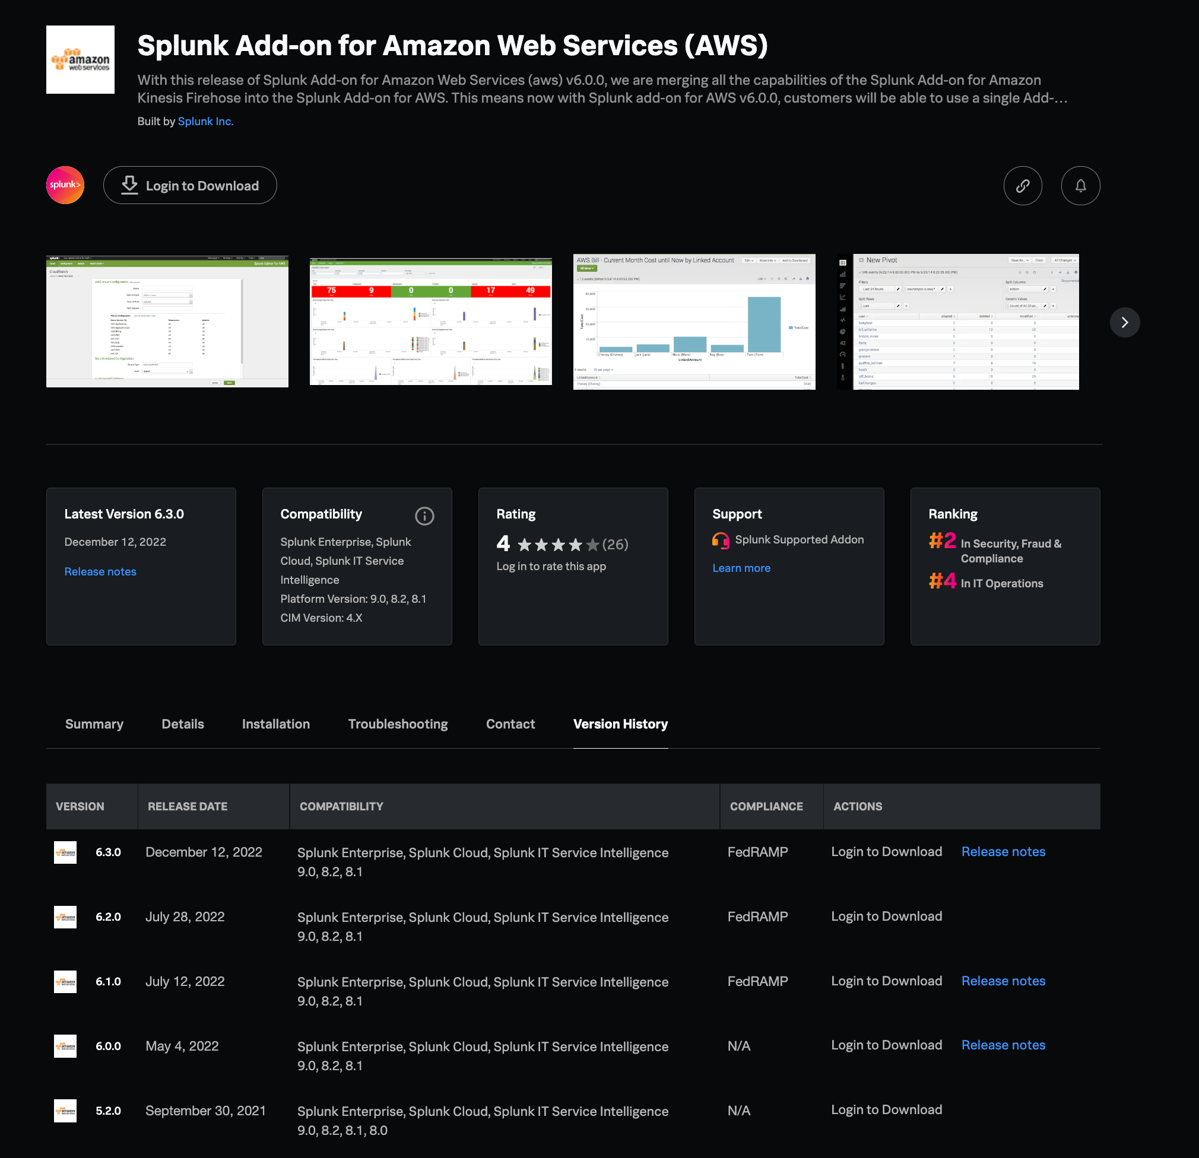Screen dimensions: 1199x1158
Task: Open Release notes for version 6.1.0
Action: (x=1003, y=981)
